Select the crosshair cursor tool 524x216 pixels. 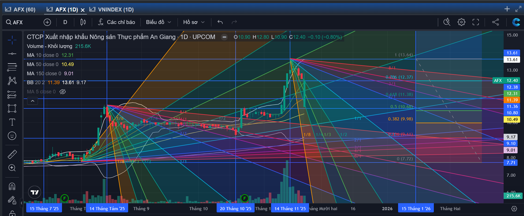tap(12, 40)
